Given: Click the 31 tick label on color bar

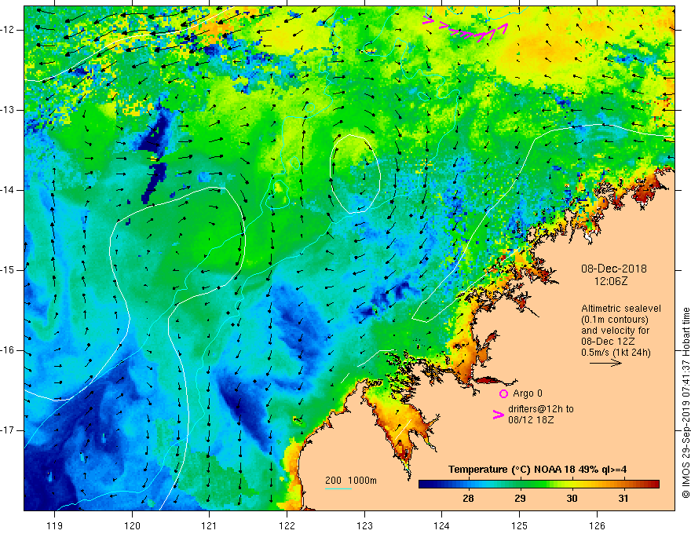Looking at the screenshot, I should tap(623, 499).
